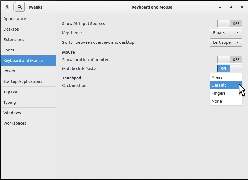Minimize the Tweaks window
The width and height of the screenshot is (248, 180).
220,7
